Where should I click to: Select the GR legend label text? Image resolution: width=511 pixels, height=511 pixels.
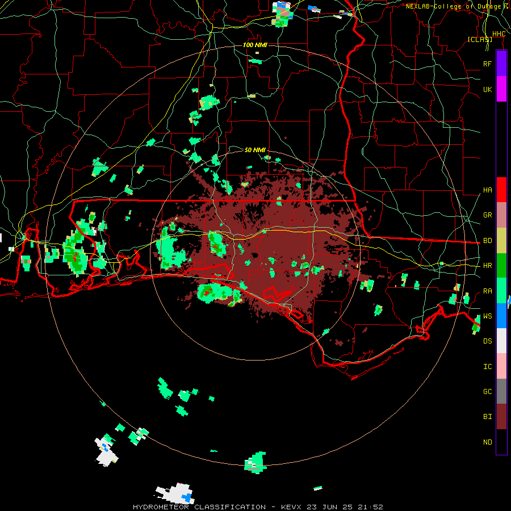pos(487,215)
